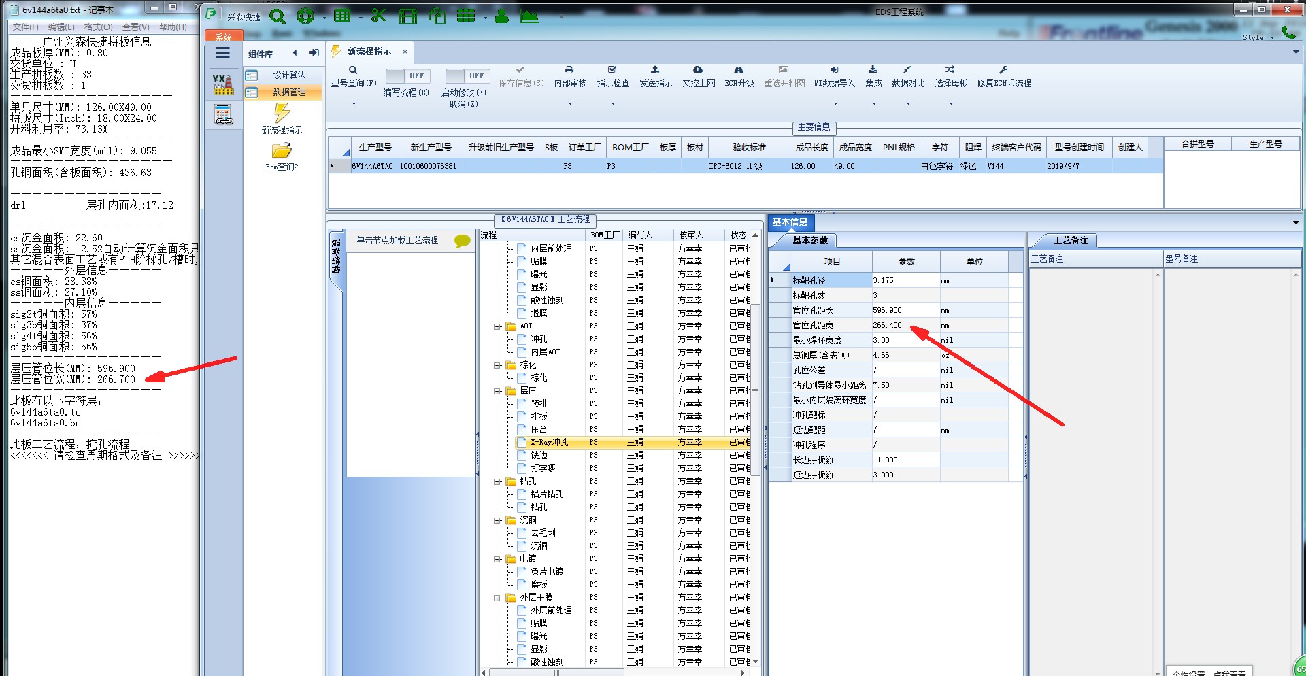Select 数据管理 in component library
This screenshot has width=1306, height=676.
click(282, 92)
